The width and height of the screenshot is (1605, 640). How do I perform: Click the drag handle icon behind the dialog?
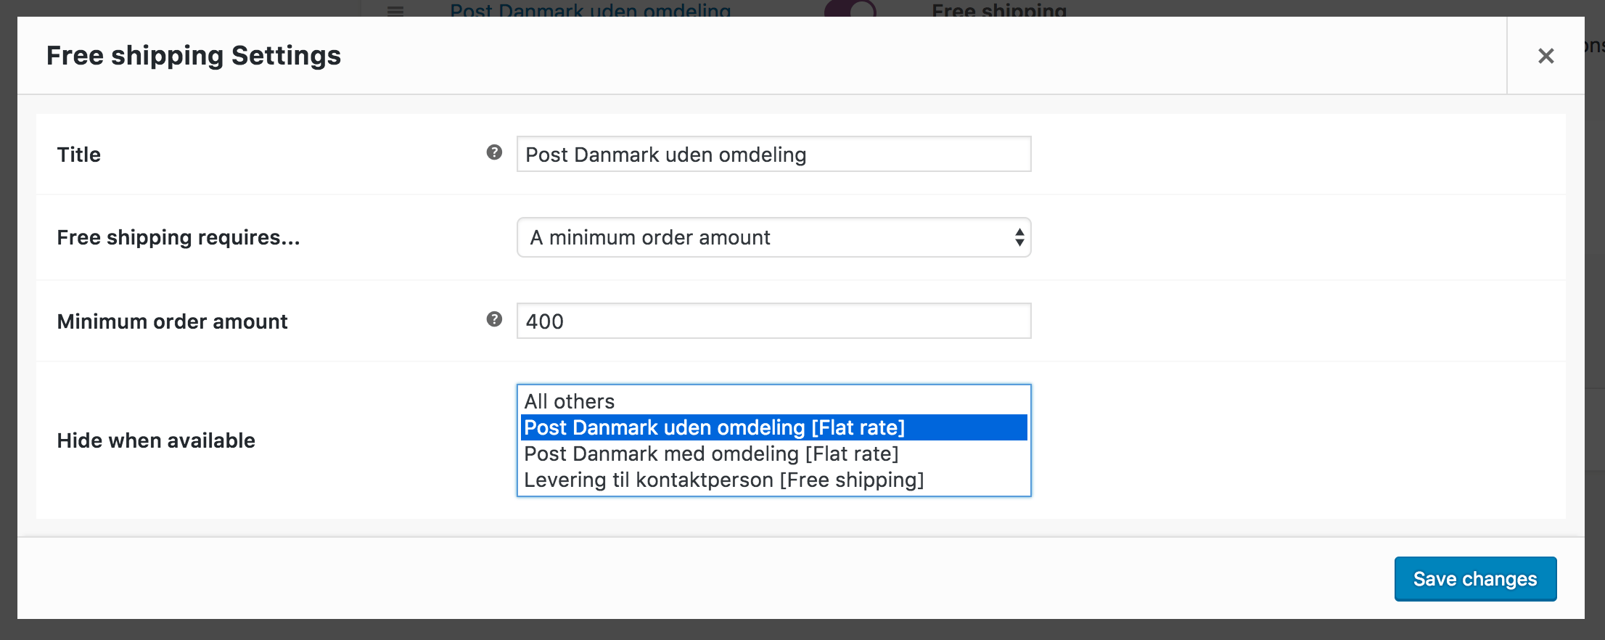click(395, 10)
